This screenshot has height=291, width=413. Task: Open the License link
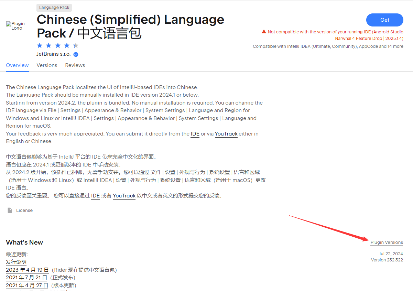pos(24,210)
